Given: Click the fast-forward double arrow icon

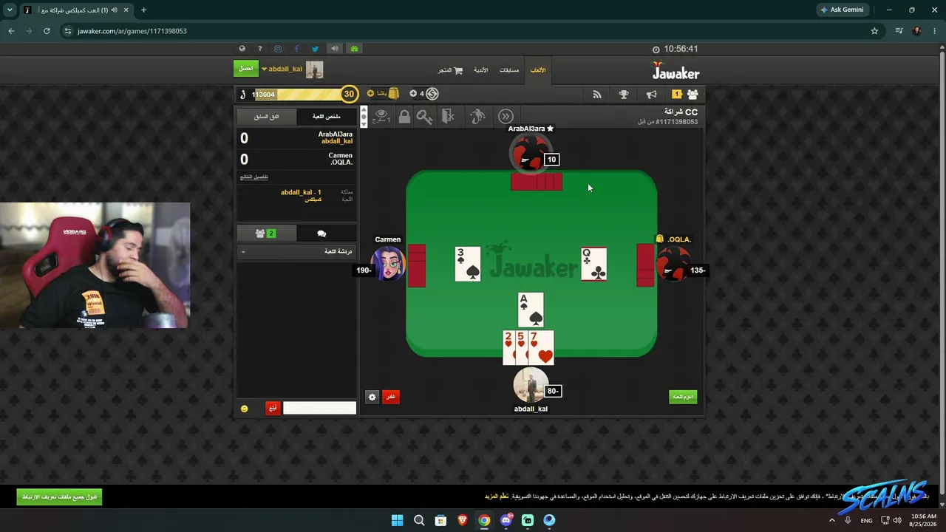Looking at the screenshot, I should [x=506, y=116].
